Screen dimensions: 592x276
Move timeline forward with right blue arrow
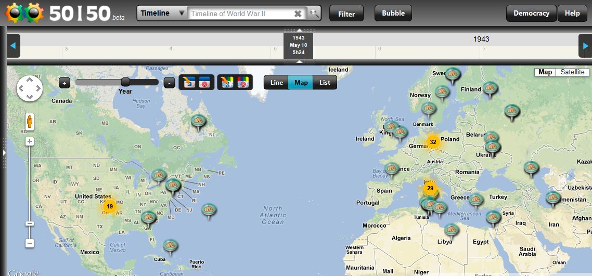(x=585, y=46)
